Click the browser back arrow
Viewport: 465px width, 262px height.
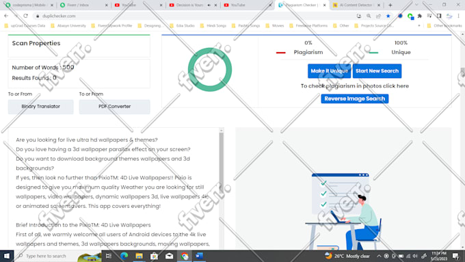click(6, 16)
